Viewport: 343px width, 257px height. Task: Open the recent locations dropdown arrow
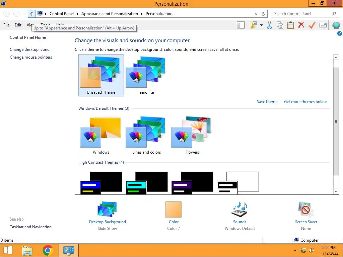point(24,14)
